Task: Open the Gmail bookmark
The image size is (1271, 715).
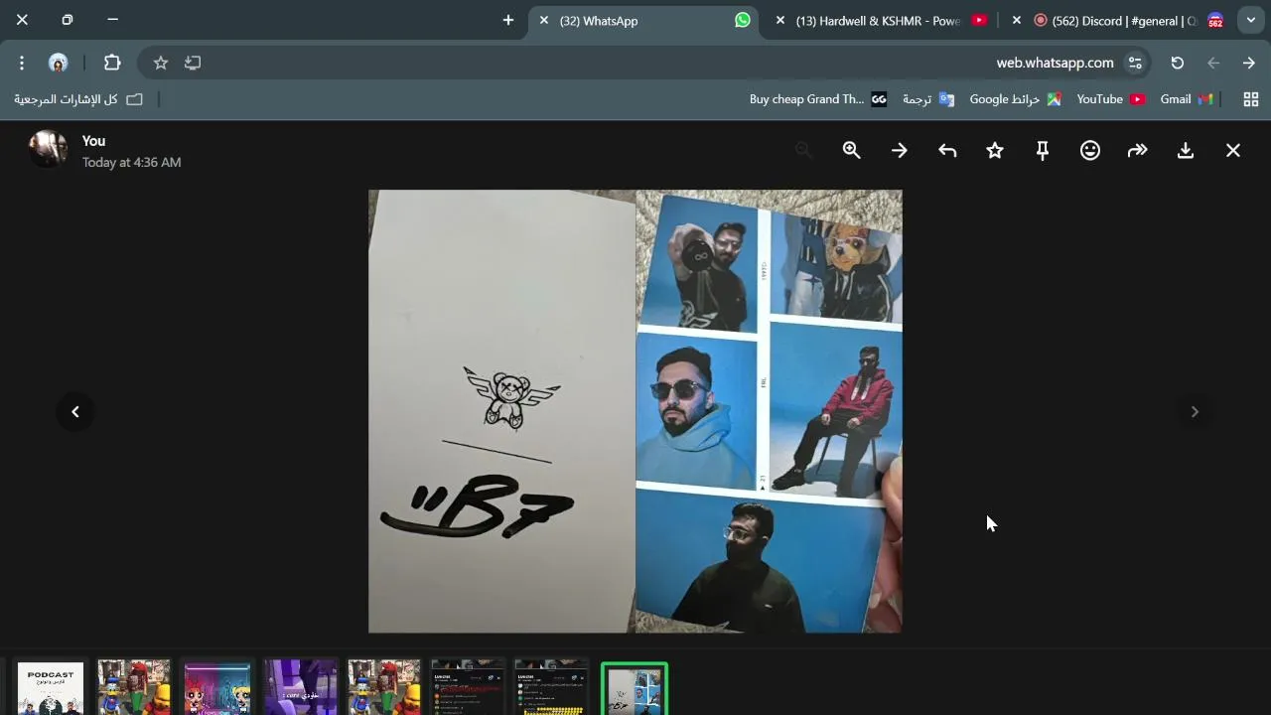Action: click(1187, 99)
